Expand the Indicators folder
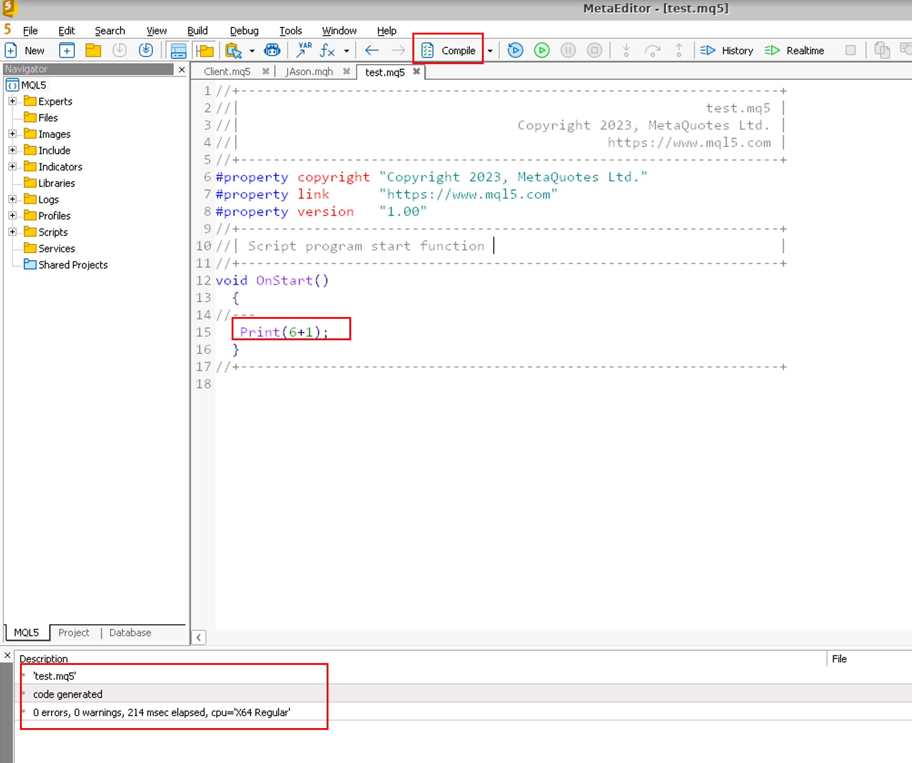 12,166
